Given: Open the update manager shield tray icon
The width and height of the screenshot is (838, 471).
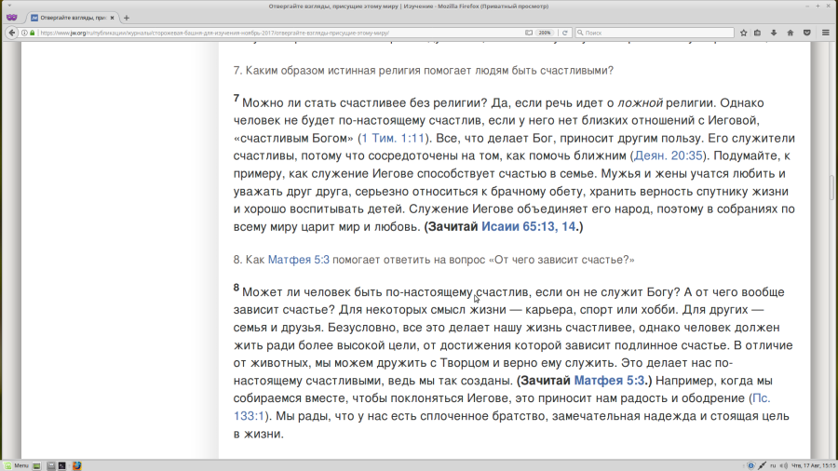Looking at the screenshot, I should (x=750, y=465).
